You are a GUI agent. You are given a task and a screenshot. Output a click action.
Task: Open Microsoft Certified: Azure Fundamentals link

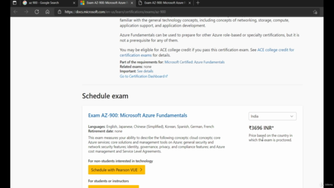coord(195,62)
